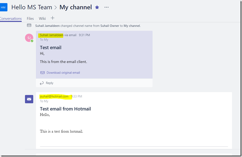Click the jsuhail@hotmail.com sender address
The image size is (242, 157).
[x=54, y=97]
